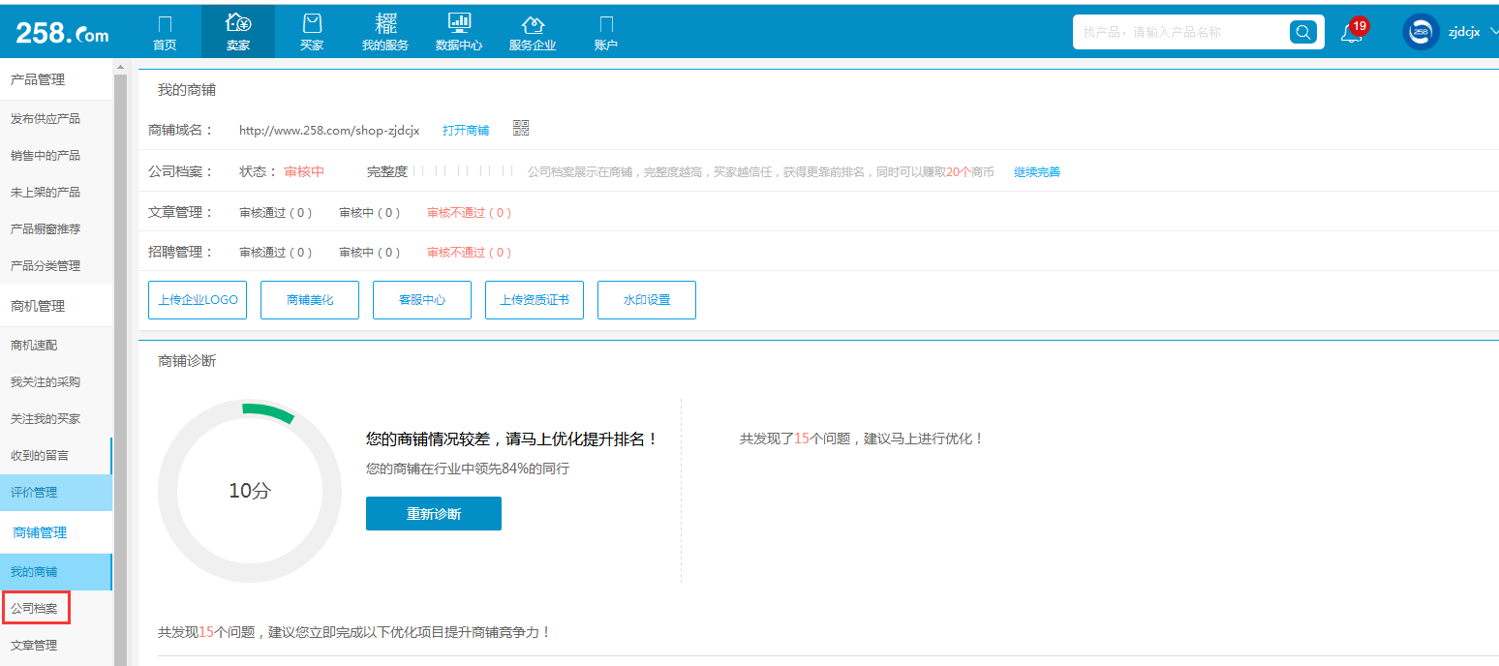Open 评价管理 in sidebar
This screenshot has height=666, width=1499.
coord(56,493)
